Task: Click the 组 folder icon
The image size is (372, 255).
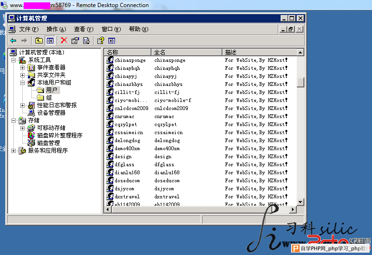Action: point(40,98)
